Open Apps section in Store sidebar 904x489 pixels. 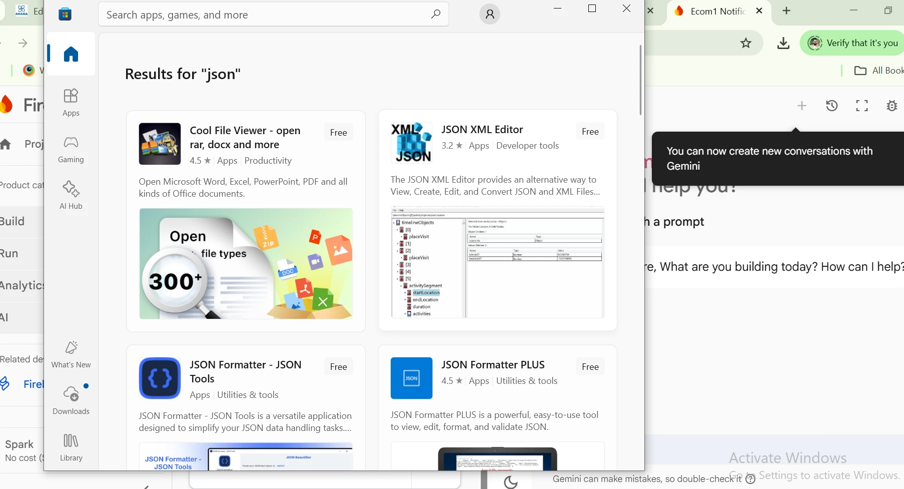[x=71, y=103]
